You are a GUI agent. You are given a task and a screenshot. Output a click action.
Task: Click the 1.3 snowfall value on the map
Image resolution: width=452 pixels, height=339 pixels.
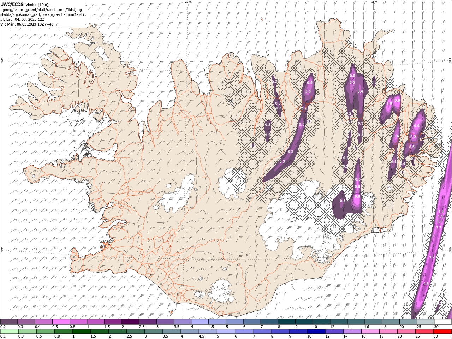coord(426,284)
